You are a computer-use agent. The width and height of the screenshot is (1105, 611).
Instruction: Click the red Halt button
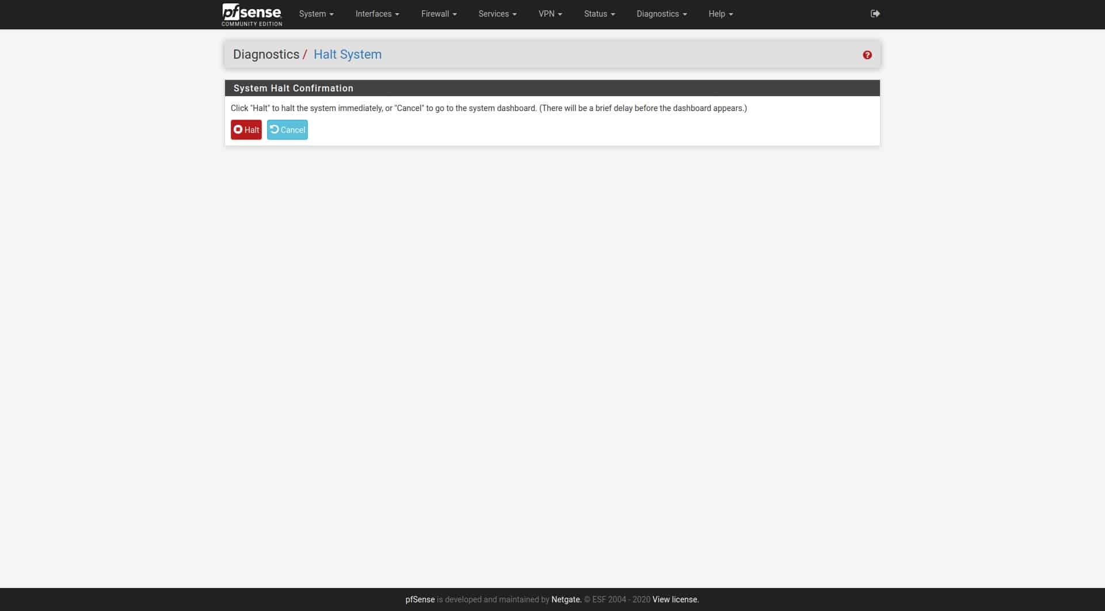[246, 130]
